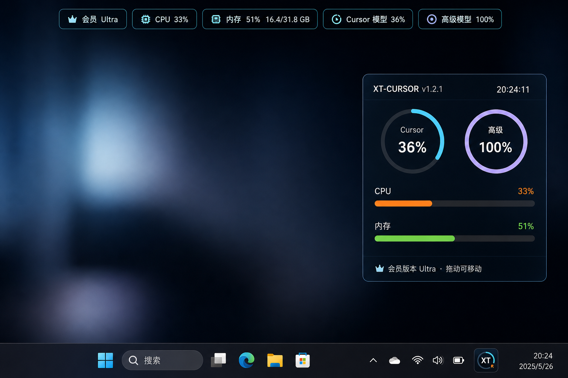Show hidden tray icons with the chevron
This screenshot has height=378, width=568.
(373, 360)
